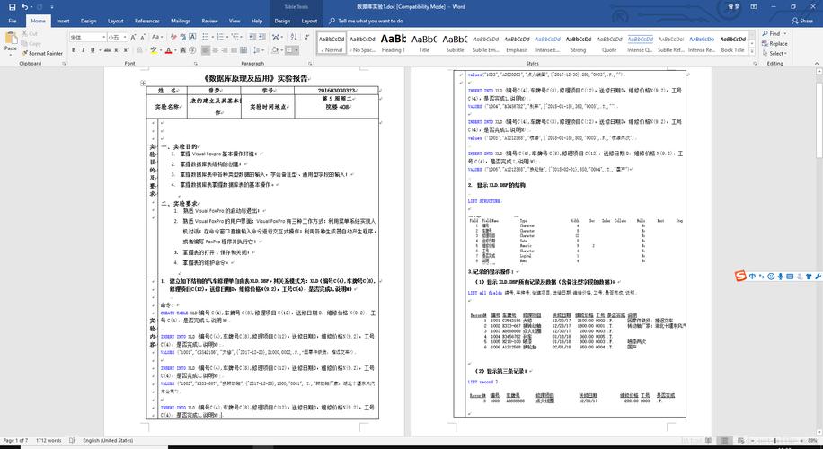This screenshot has height=449, width=823.
Task: Open the Font dialog launcher
Action: tap(195, 64)
